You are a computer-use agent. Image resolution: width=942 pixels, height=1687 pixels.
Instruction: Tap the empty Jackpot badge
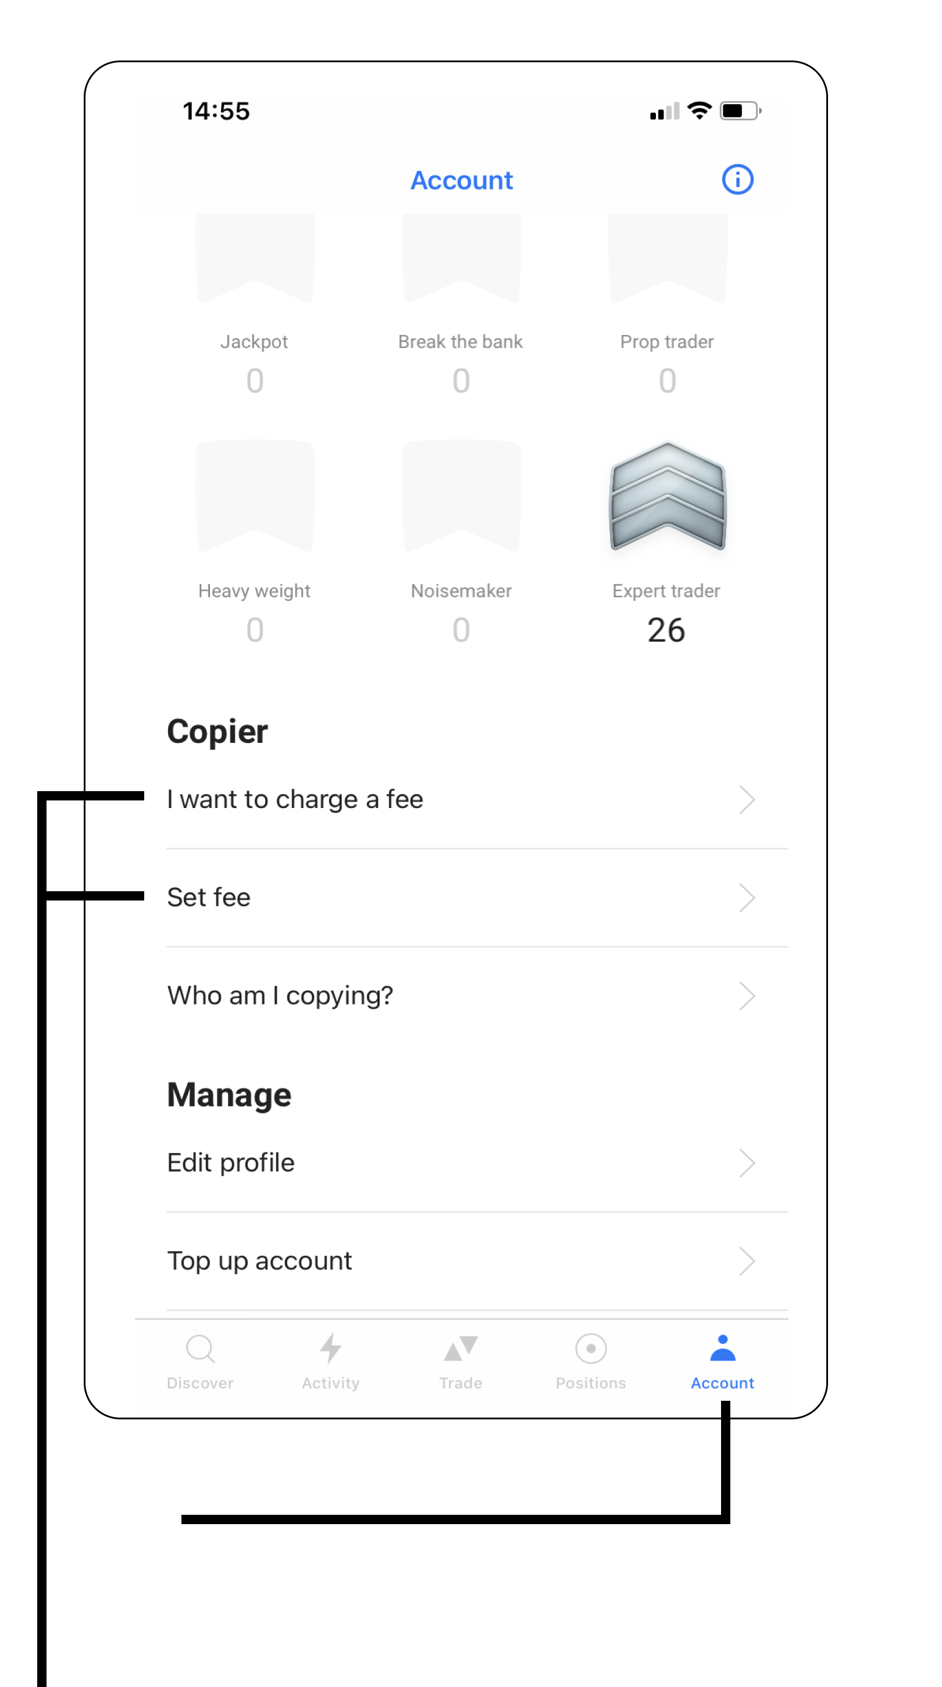pyautogui.click(x=255, y=258)
